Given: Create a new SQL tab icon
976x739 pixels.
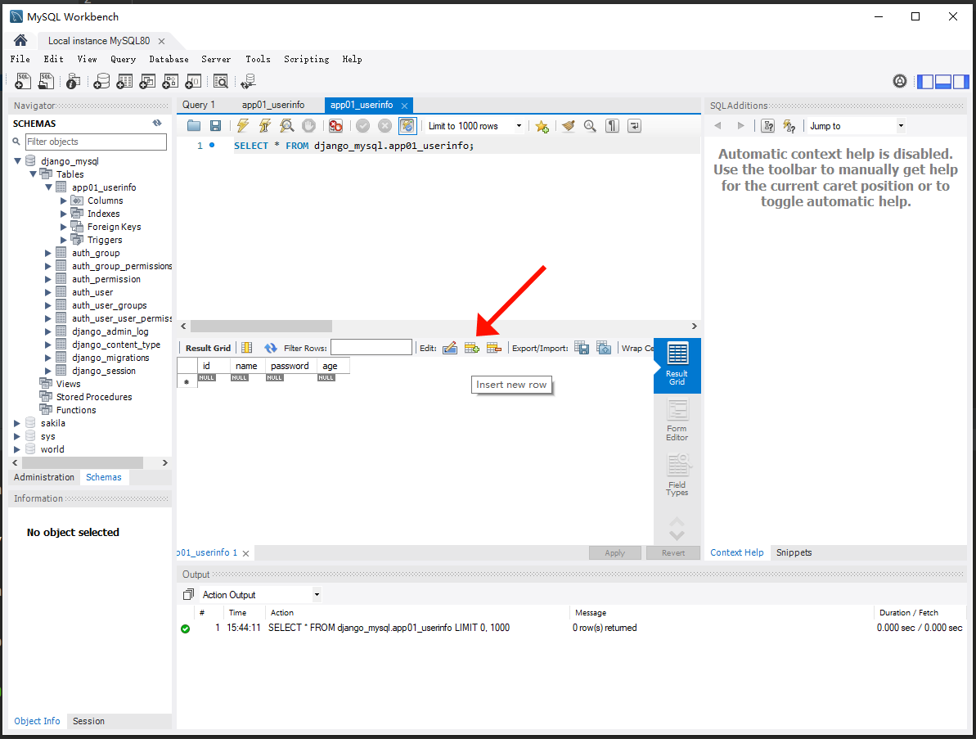Looking at the screenshot, I should [22, 81].
